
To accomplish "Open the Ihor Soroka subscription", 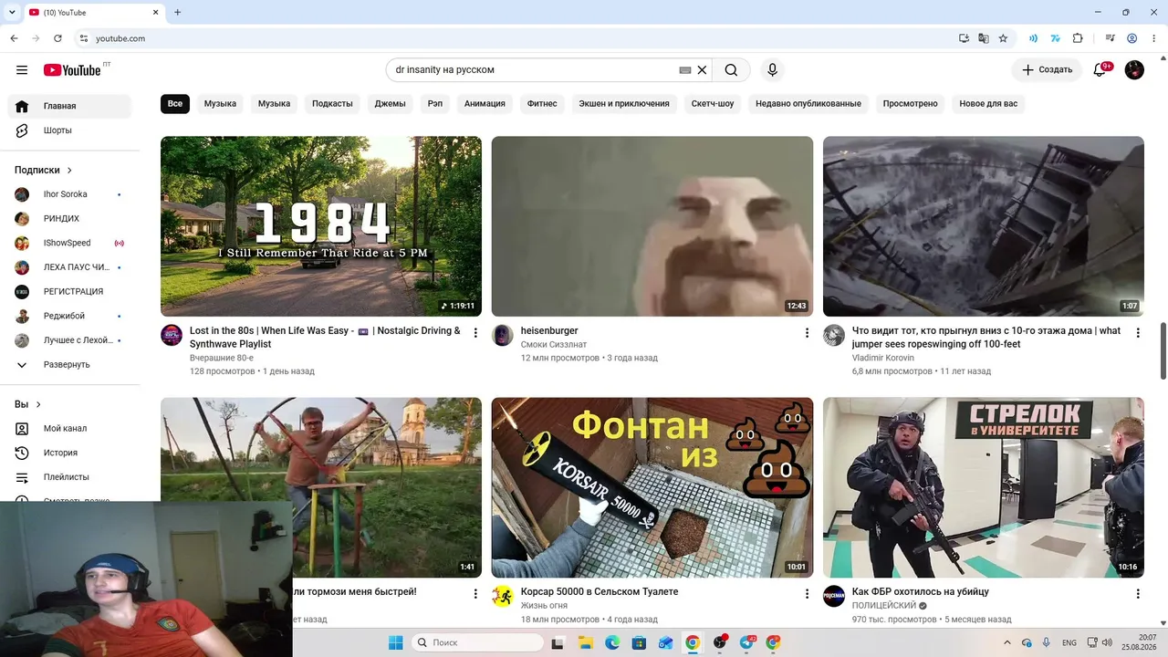I will pyautogui.click(x=70, y=194).
